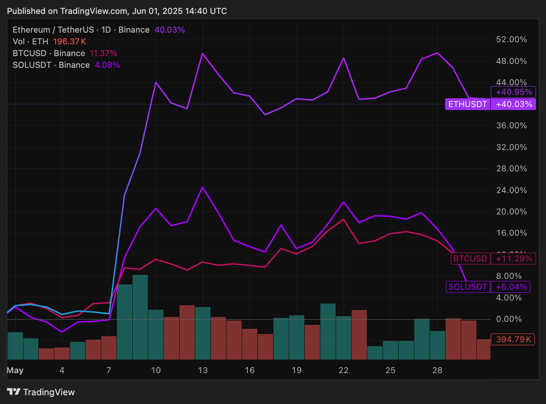Click the 40.03% value in Ethereum legend
Screen dimensions: 546x404
coord(170,30)
